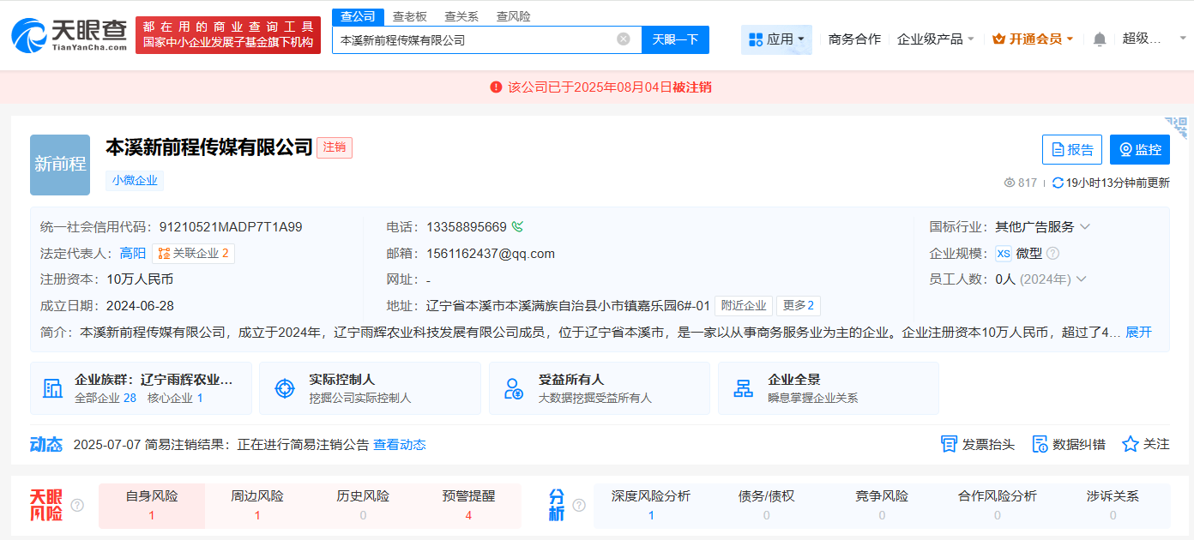The image size is (1194, 540).
Task: Expand the 国标行业 industry dropdown
Action: pos(1085,227)
